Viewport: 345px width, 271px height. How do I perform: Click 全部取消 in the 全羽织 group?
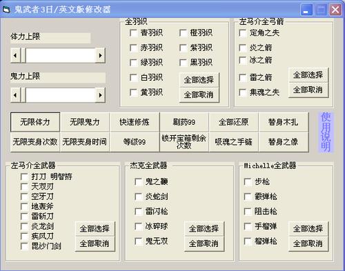pos(199,94)
